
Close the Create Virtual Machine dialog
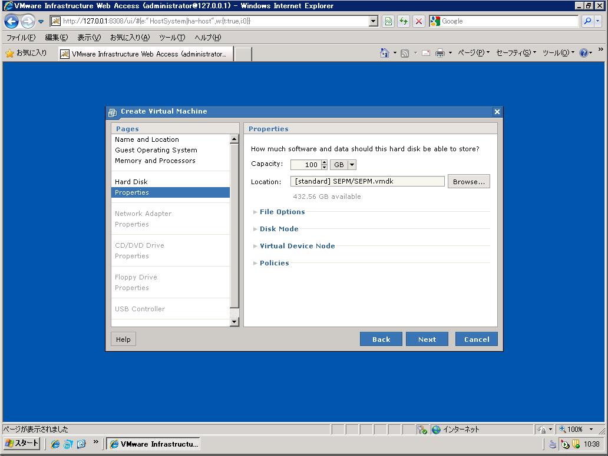(x=497, y=112)
